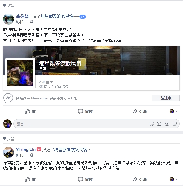Like Yi-ting Lin's recommendation post
Screen dimensions: 183x186
click(30, 179)
